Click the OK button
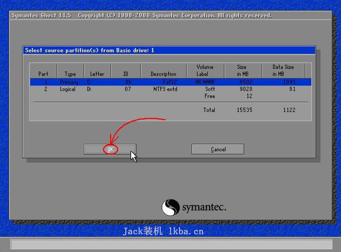 (x=110, y=149)
